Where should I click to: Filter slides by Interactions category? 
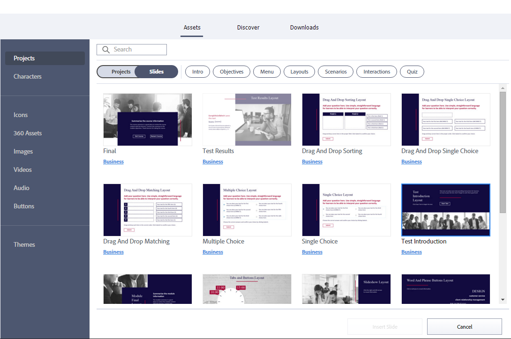click(376, 72)
